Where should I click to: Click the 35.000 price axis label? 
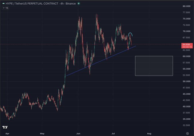point(187,119)
